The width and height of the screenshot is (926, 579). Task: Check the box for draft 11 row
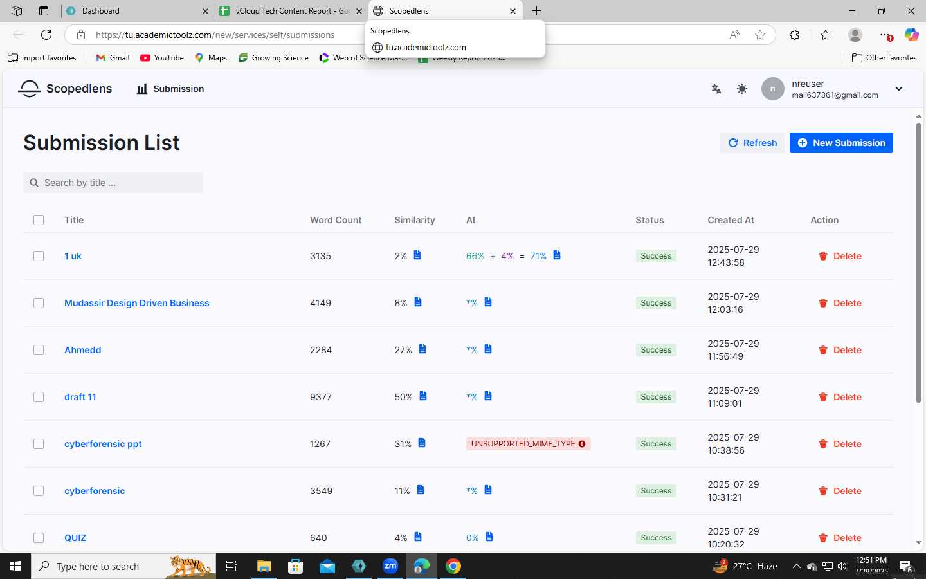(39, 397)
